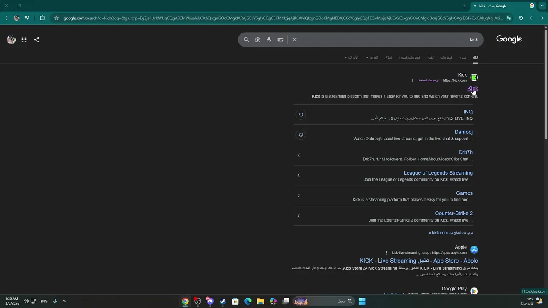Open more results from kick.com link

pyautogui.click(x=451, y=233)
